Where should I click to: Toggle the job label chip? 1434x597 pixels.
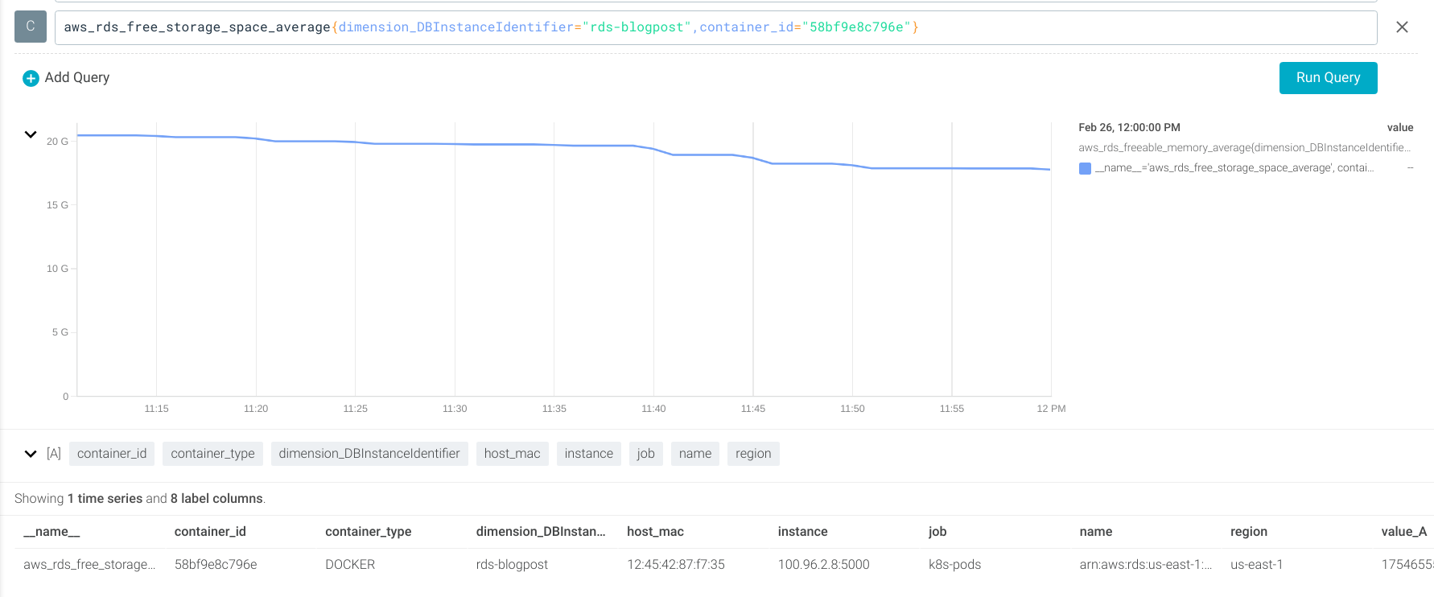(x=646, y=454)
